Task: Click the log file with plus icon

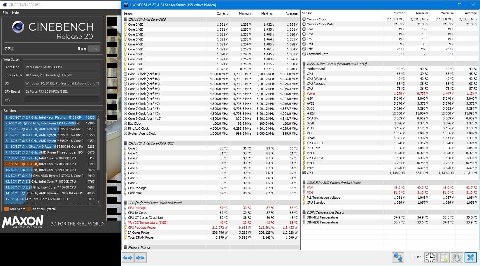Action: pyautogui.click(x=444, y=258)
